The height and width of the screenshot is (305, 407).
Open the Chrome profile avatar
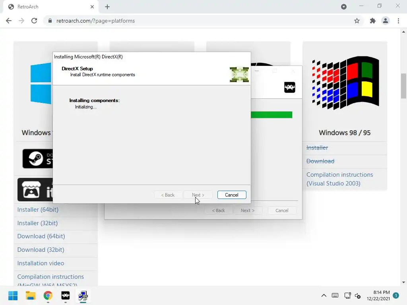[x=386, y=21]
